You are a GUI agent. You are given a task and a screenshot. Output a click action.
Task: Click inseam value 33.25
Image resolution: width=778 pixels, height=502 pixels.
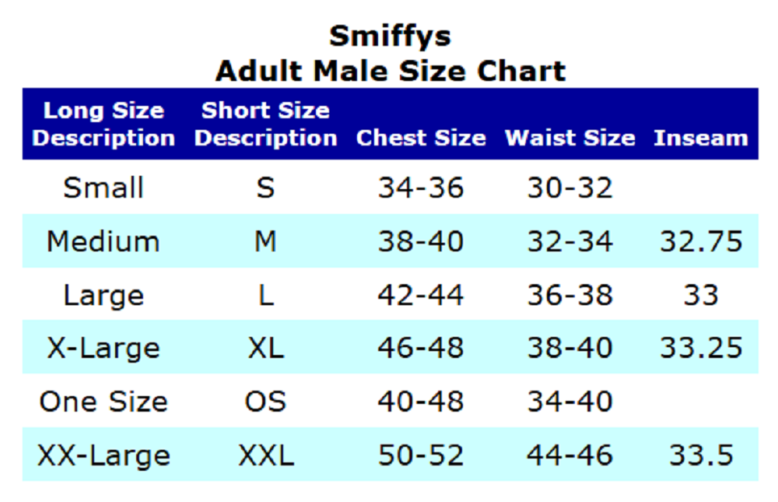[x=701, y=348]
